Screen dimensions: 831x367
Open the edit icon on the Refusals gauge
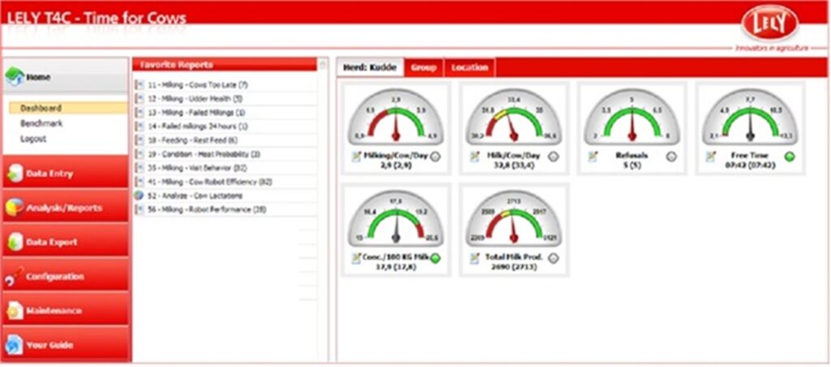coord(592,157)
